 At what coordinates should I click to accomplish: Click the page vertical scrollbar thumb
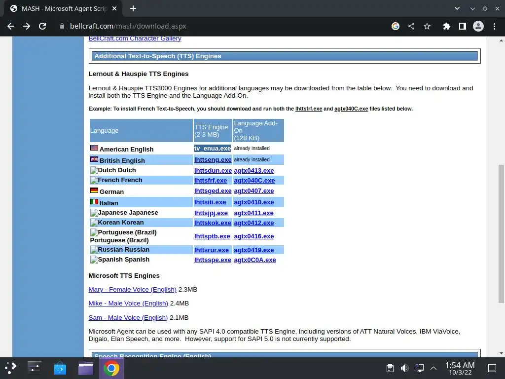point(501,233)
